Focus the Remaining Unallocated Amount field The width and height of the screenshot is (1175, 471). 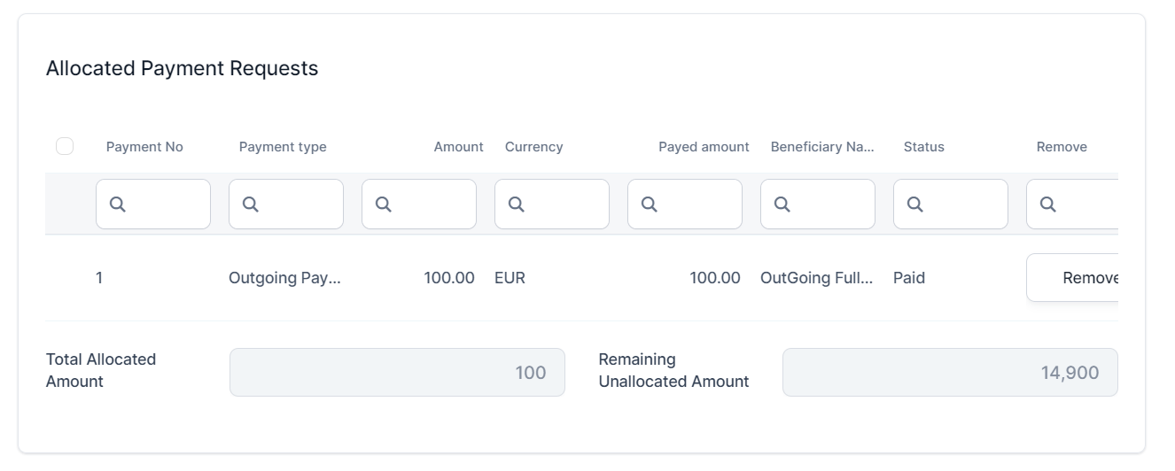coord(949,373)
